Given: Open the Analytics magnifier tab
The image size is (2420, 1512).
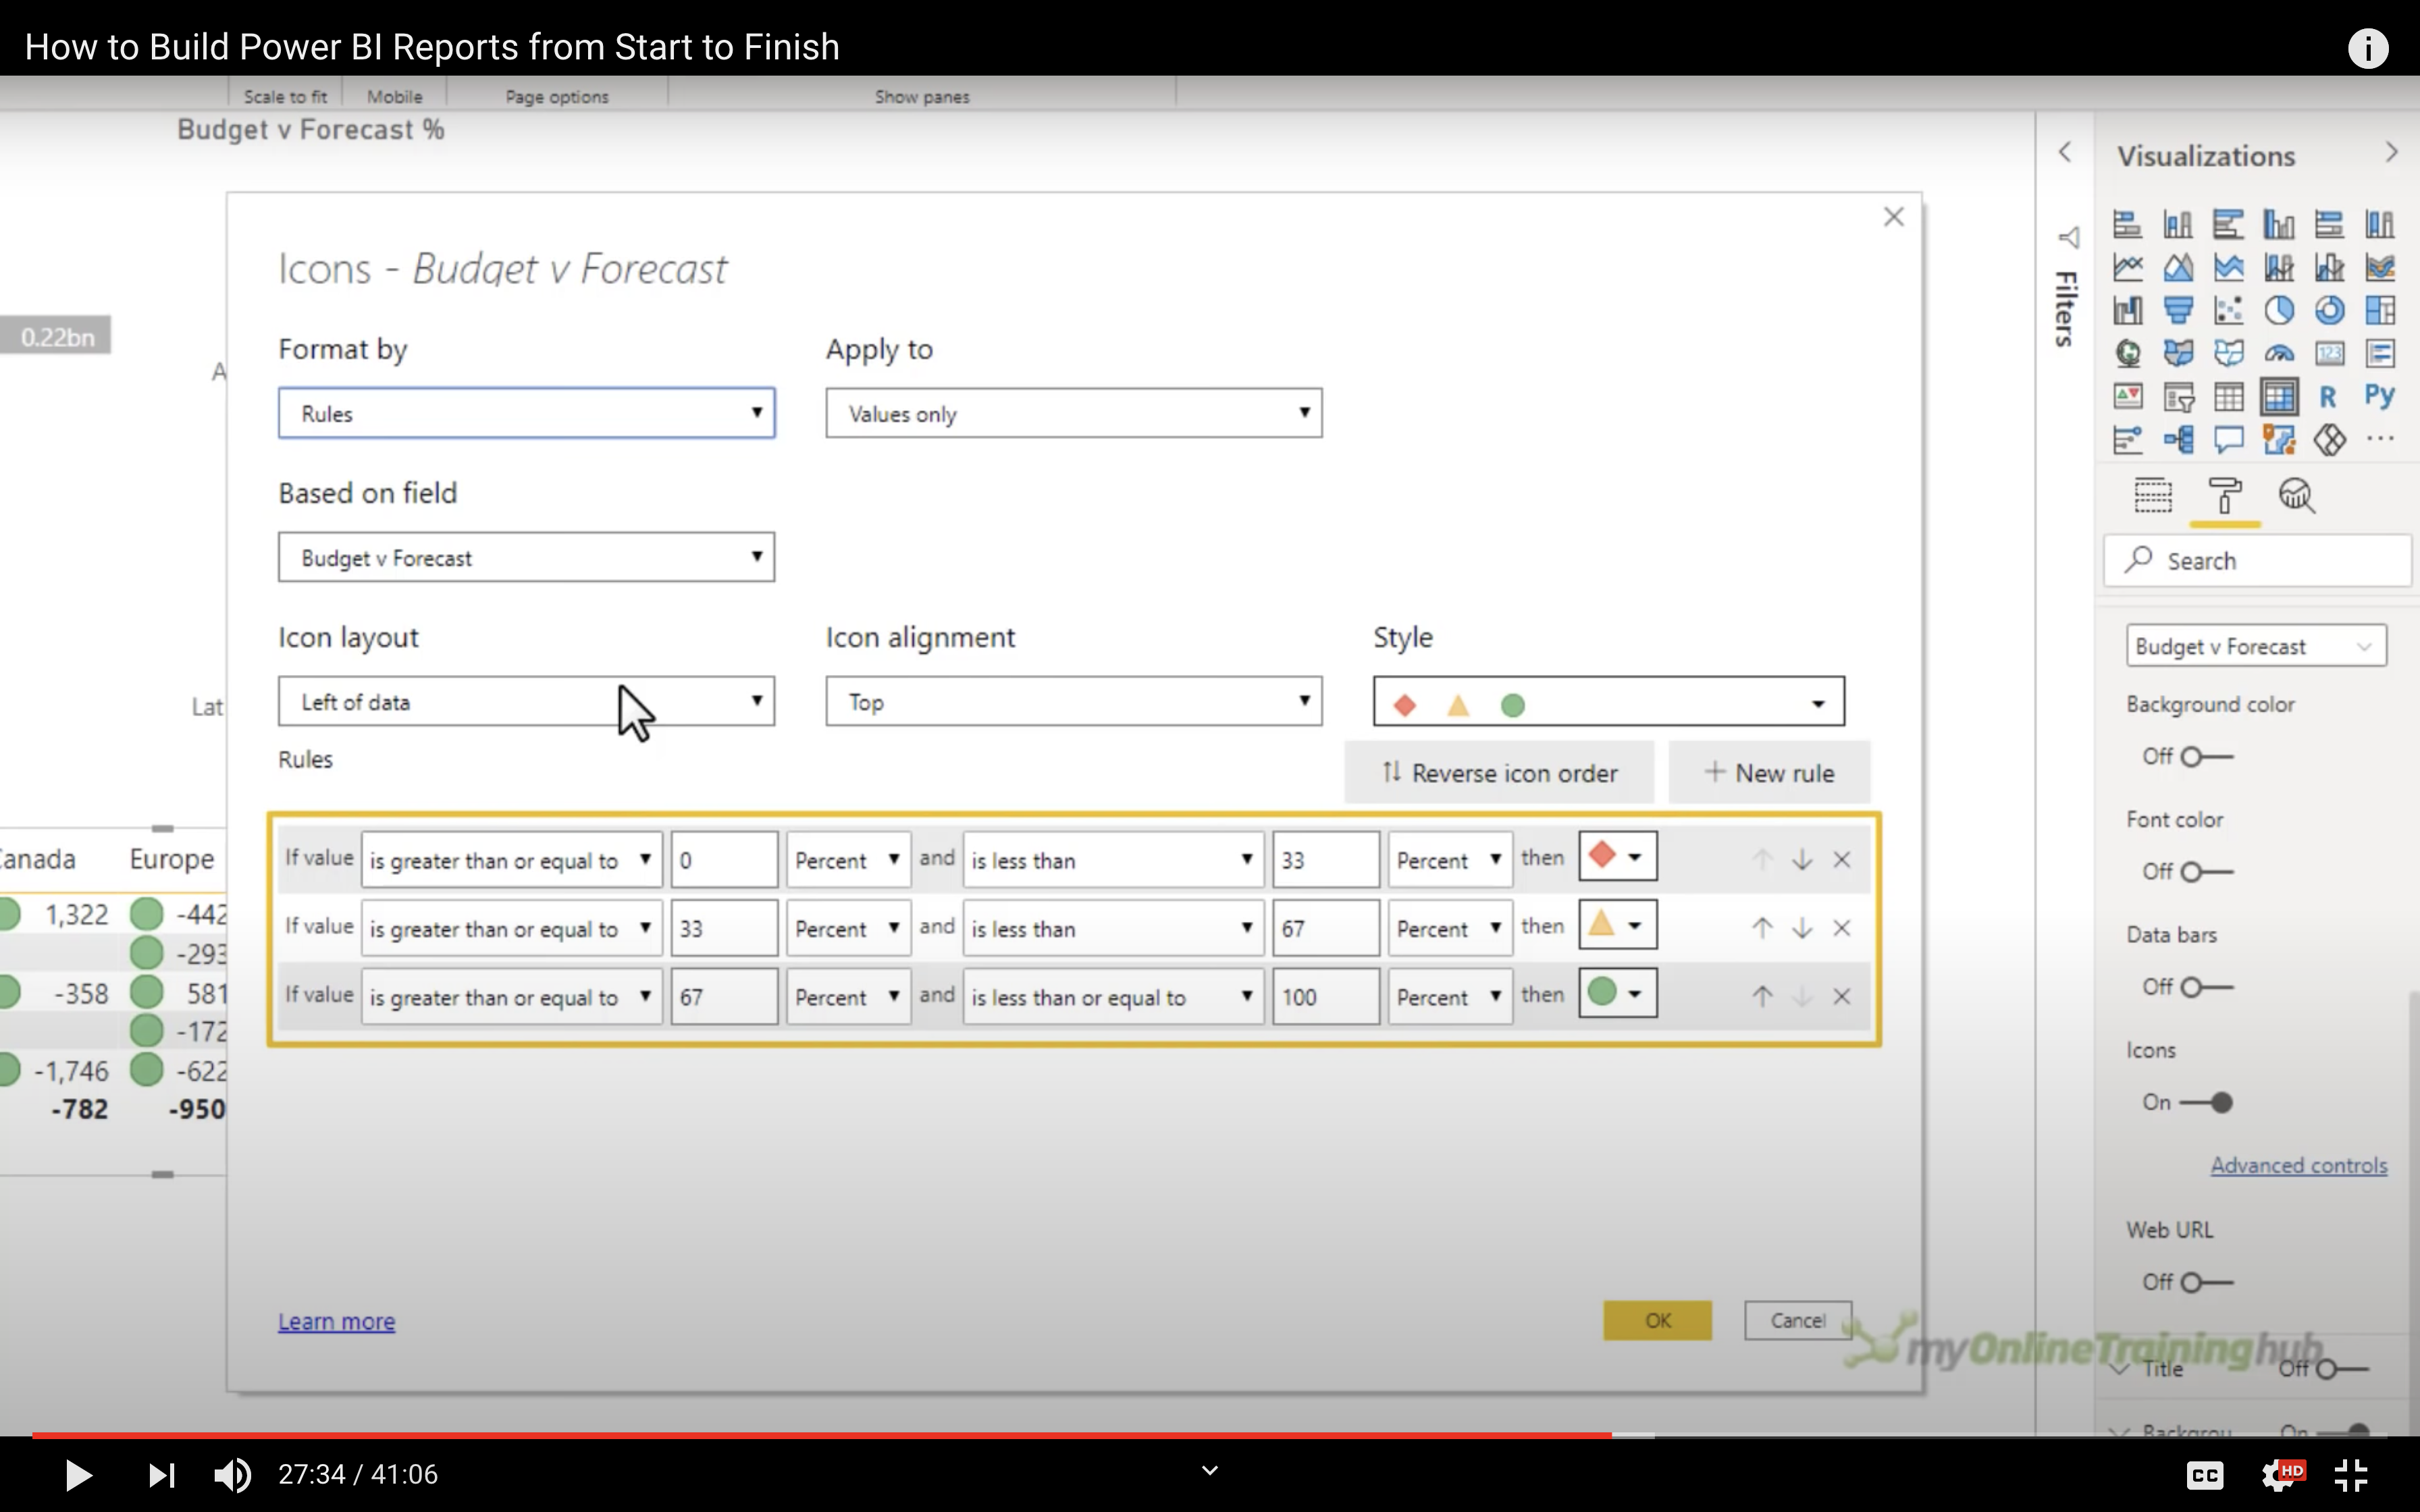Looking at the screenshot, I should 2296,496.
